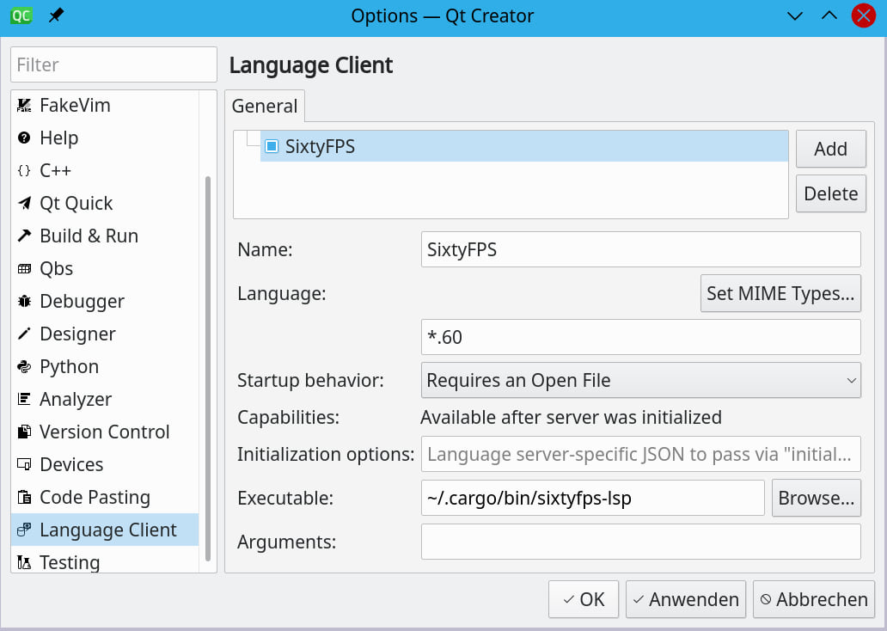Screen dimensions: 887x631
Task: Switch to the General tab
Action: pyautogui.click(x=264, y=106)
